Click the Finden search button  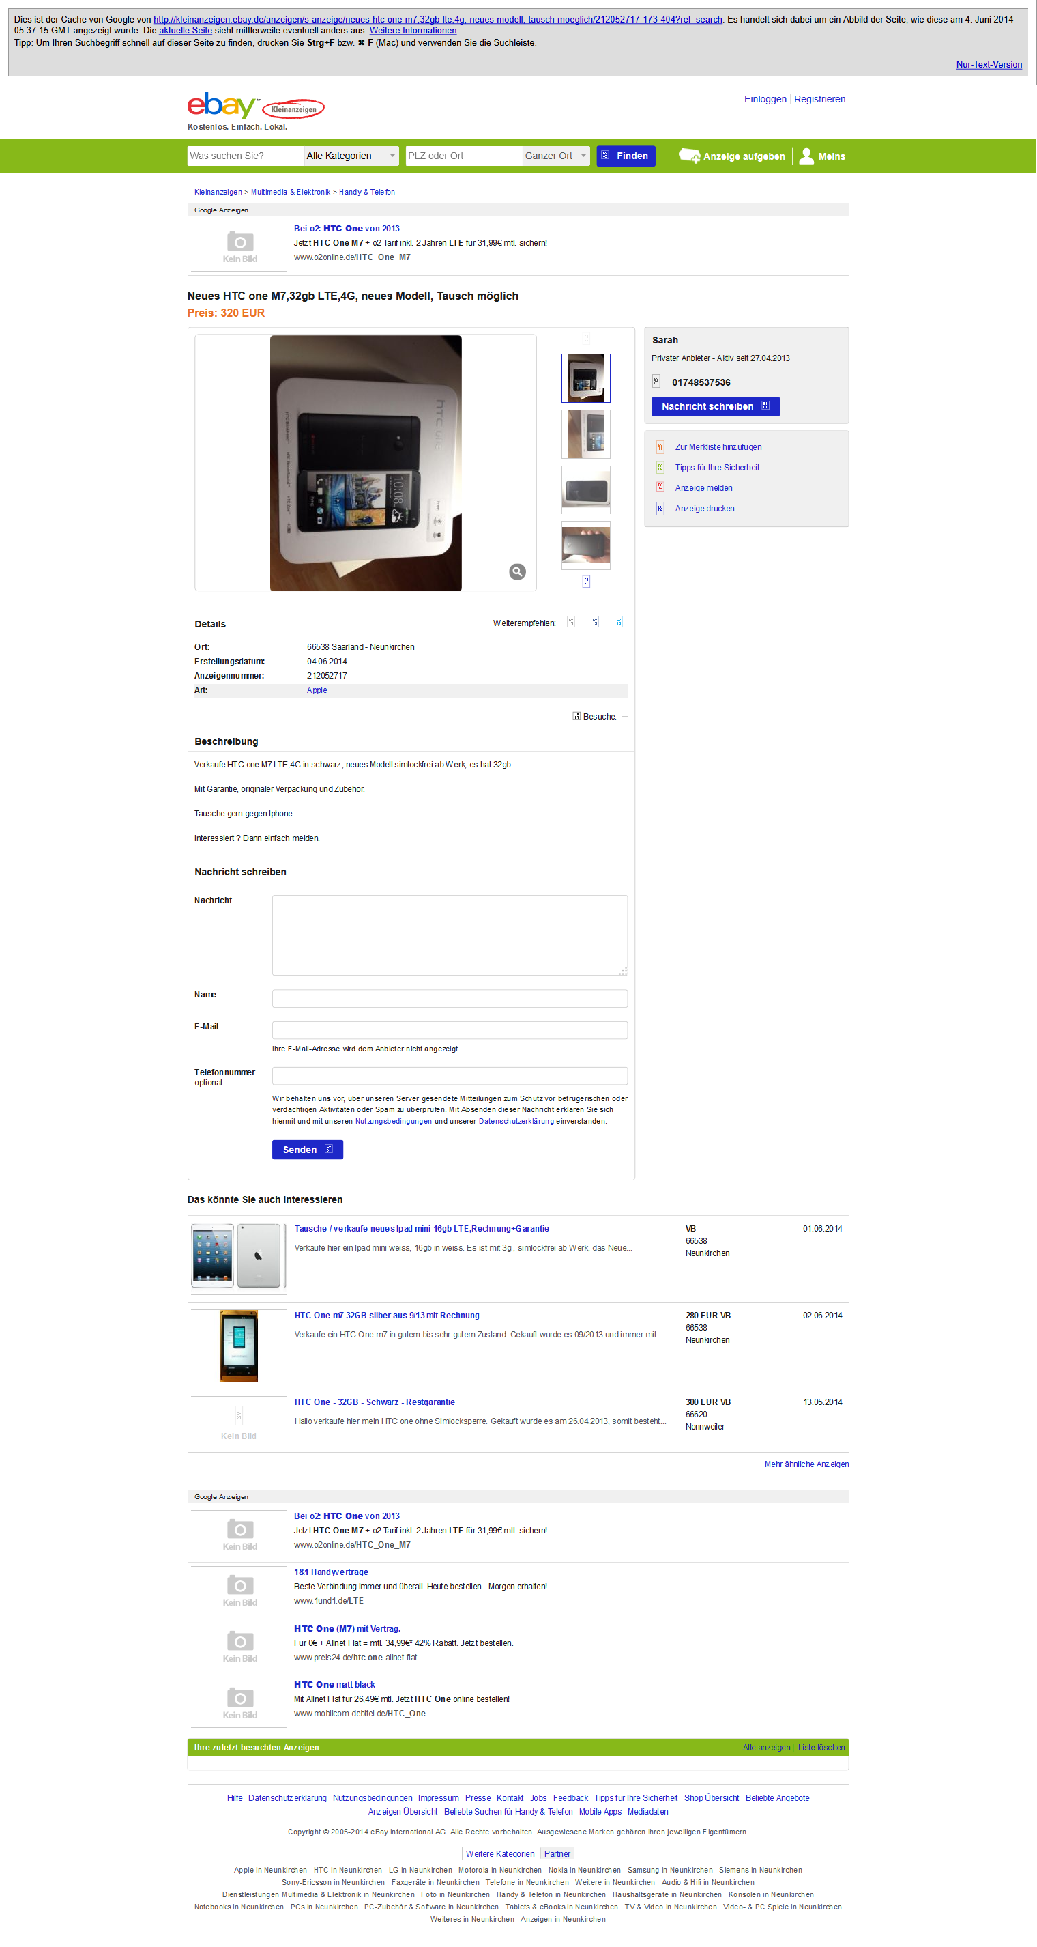[626, 156]
